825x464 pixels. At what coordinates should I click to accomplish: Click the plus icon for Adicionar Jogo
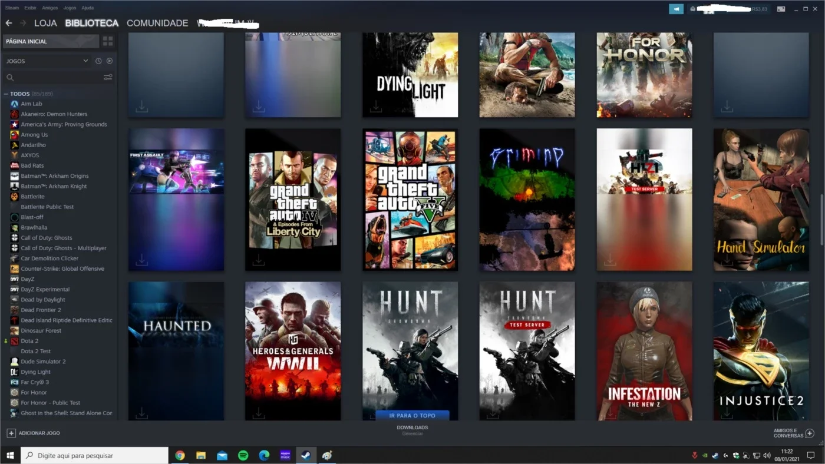(11, 433)
